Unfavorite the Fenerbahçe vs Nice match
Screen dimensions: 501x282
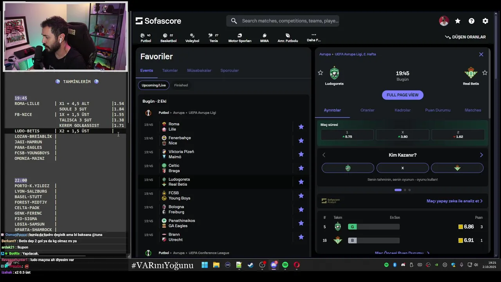tap(301, 140)
